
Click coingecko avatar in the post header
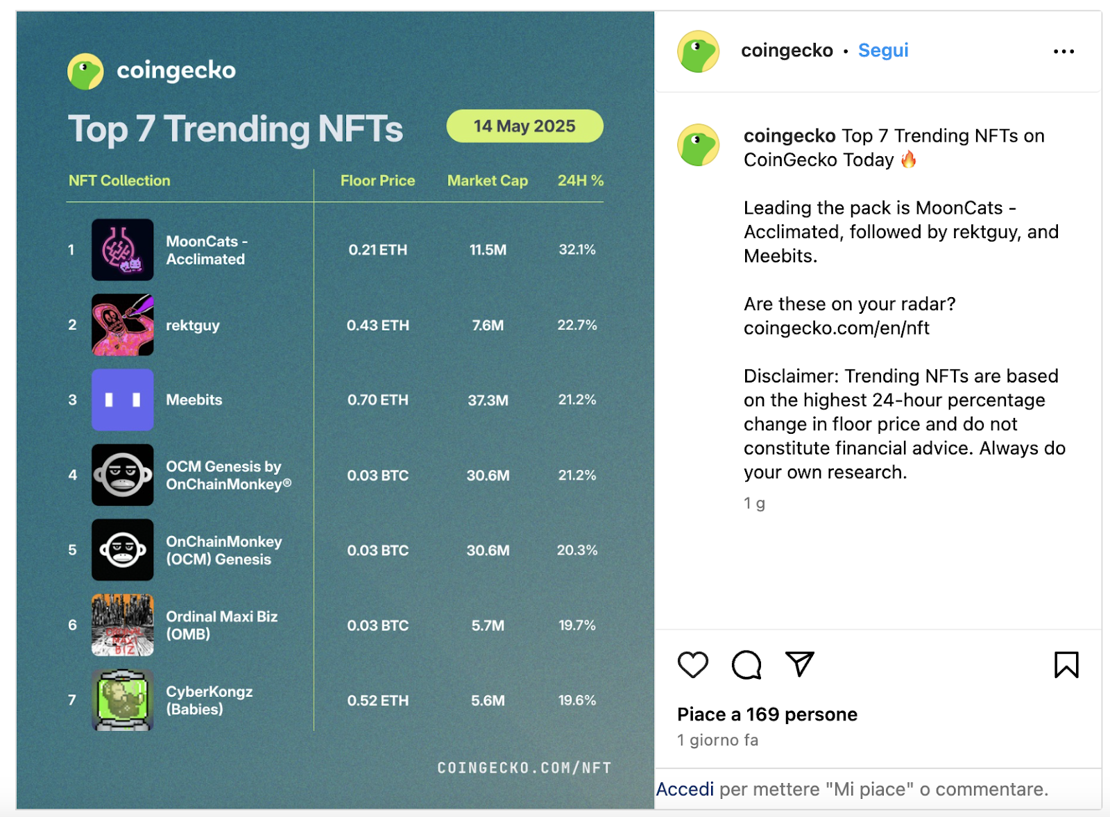[x=698, y=51]
